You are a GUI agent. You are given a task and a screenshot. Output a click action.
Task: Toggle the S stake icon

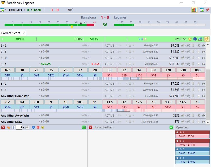pyautogui.click(x=13, y=127)
